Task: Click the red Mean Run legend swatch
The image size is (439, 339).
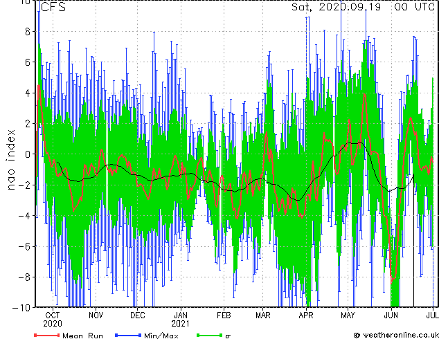Action: tap(47, 335)
